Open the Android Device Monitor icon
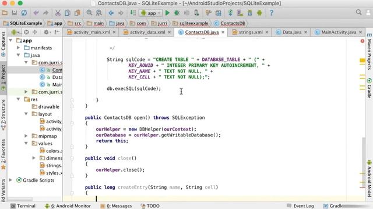 point(259,13)
